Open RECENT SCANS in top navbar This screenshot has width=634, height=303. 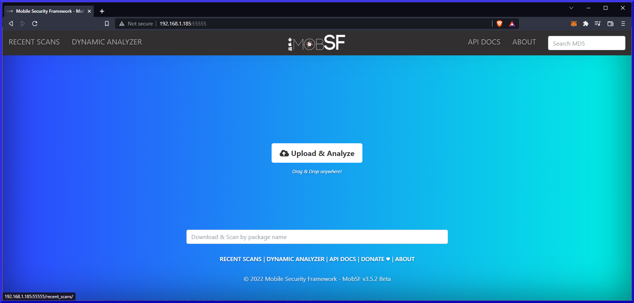pyautogui.click(x=34, y=42)
